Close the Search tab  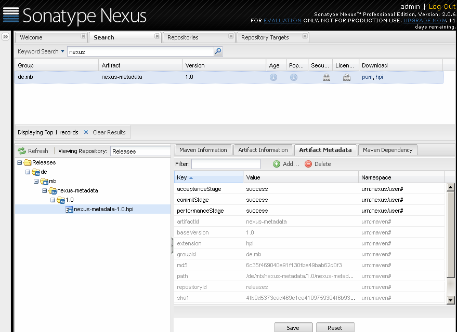(x=157, y=36)
